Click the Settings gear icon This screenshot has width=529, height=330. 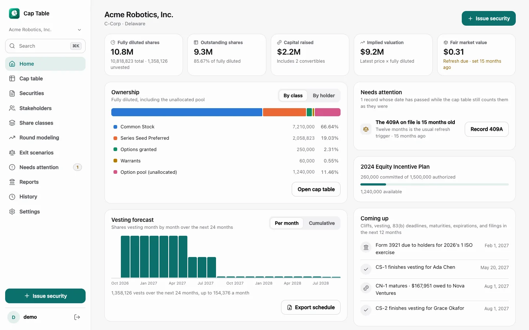(x=12, y=212)
